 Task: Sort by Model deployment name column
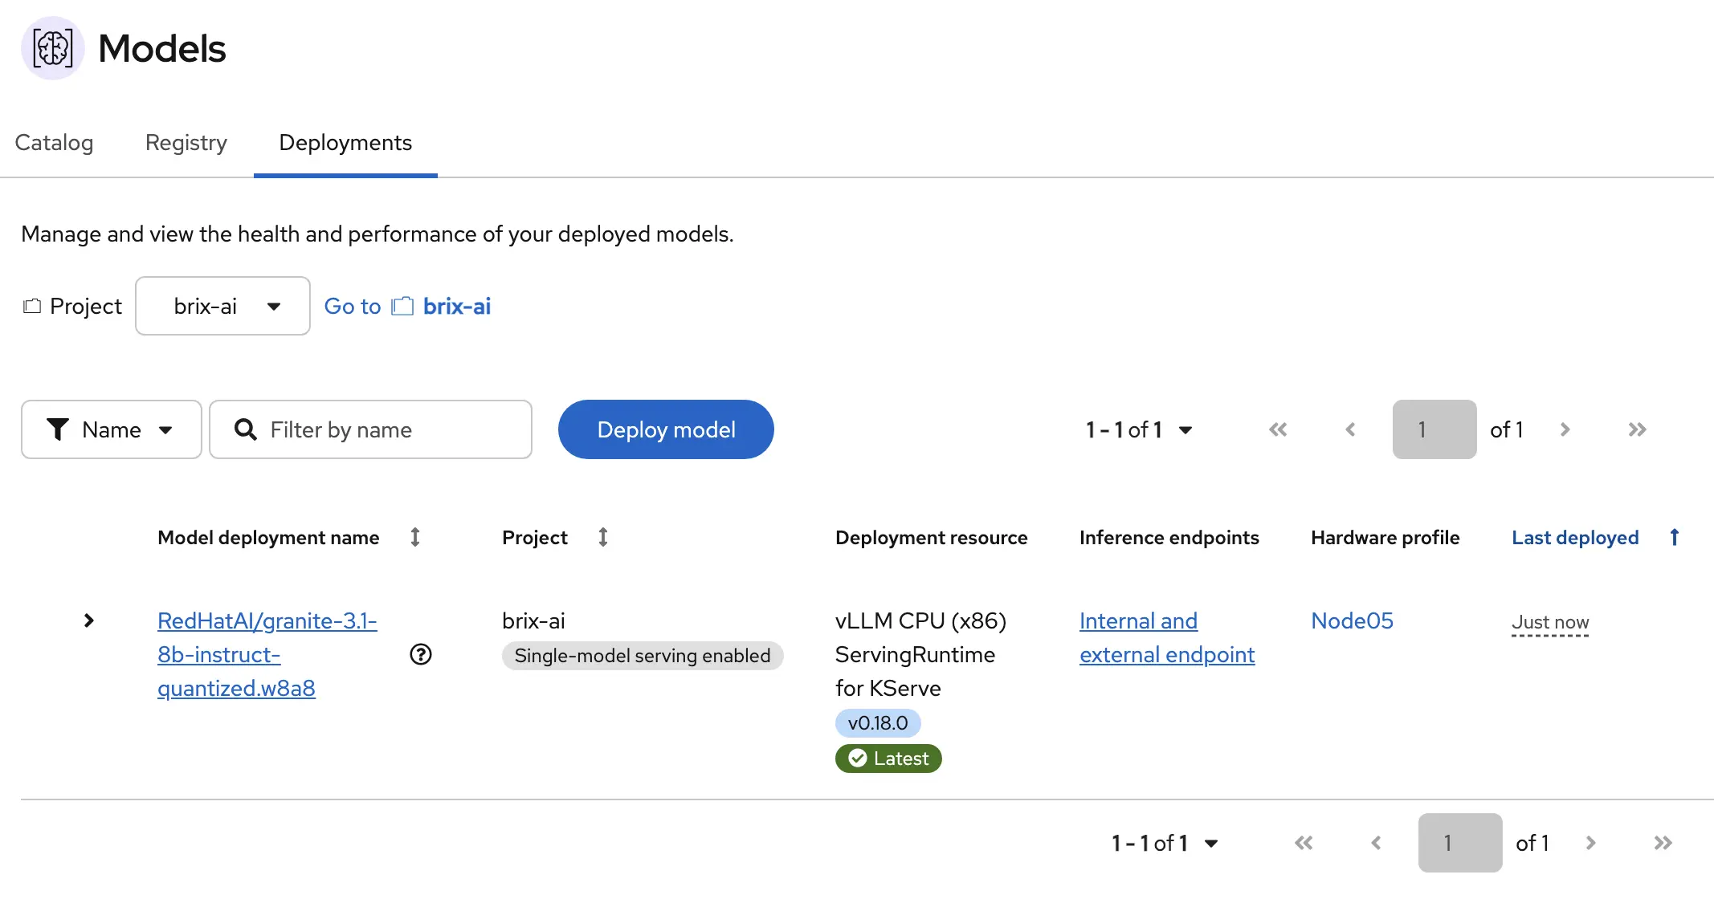point(289,537)
